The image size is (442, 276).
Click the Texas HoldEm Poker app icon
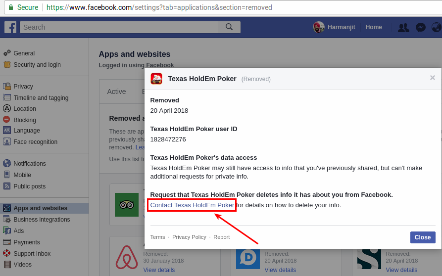156,79
